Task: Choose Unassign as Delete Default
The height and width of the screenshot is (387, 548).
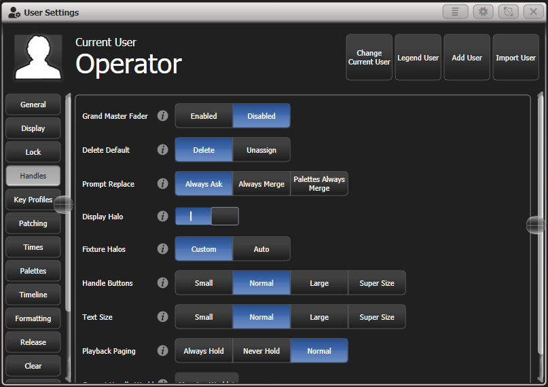Action: pos(261,149)
